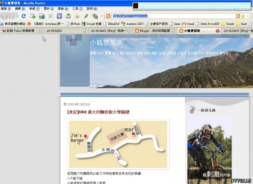Screen dimensions: 253x184
Task: Open the Gmail bookmark
Action: pyautogui.click(x=188, y=24)
